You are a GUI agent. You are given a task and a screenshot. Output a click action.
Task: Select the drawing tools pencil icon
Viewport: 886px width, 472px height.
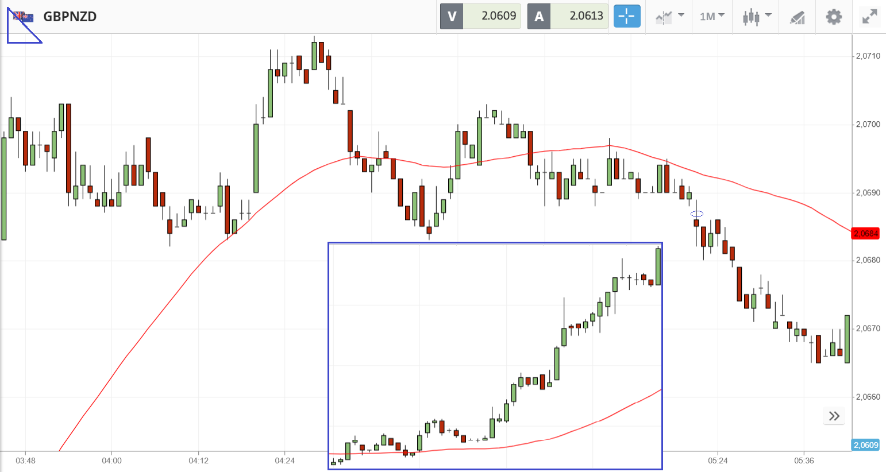[x=797, y=17]
